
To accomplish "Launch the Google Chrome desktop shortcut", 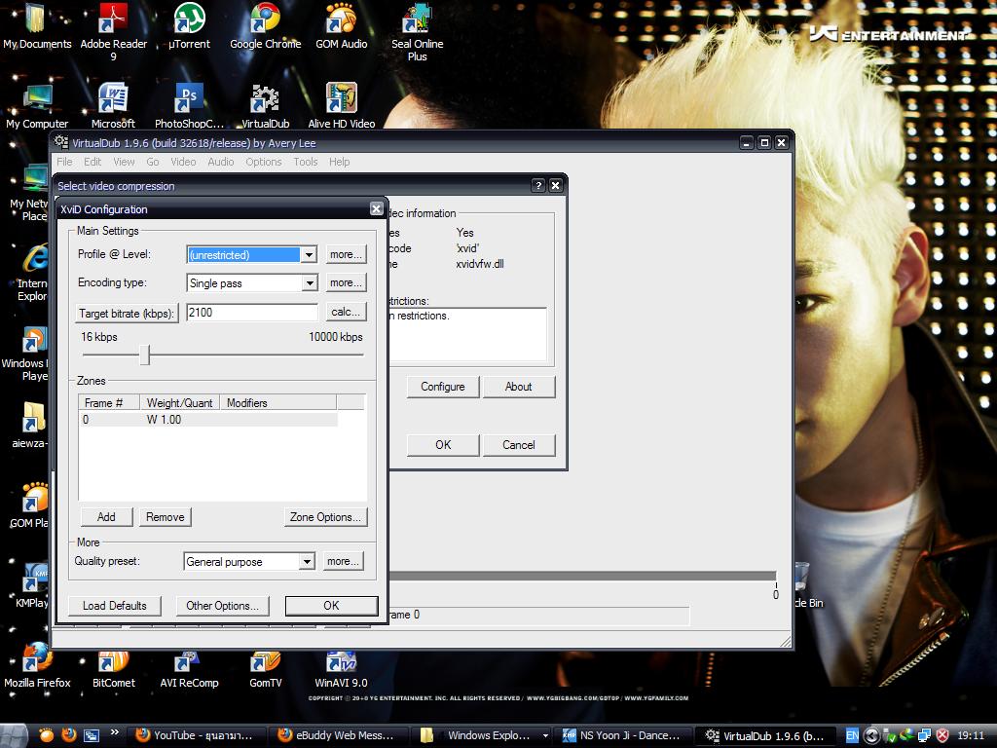I will click(x=265, y=25).
